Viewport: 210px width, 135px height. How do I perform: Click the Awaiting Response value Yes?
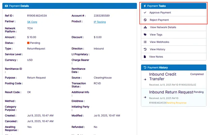[29, 127]
